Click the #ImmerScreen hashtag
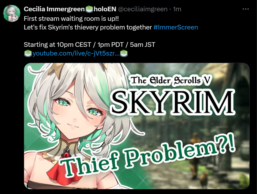Screen dimensions: 257x194 coord(176,27)
